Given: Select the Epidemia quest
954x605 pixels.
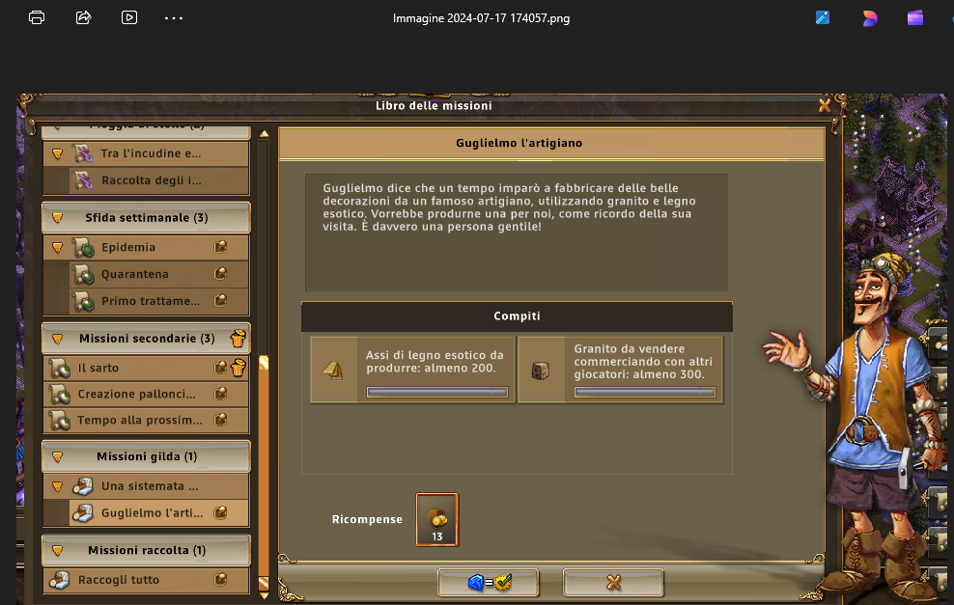Looking at the screenshot, I should (146, 247).
